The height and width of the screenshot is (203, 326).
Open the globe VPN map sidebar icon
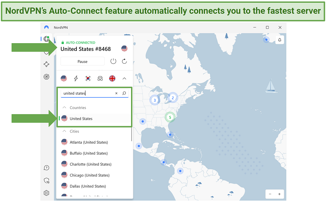(x=47, y=39)
